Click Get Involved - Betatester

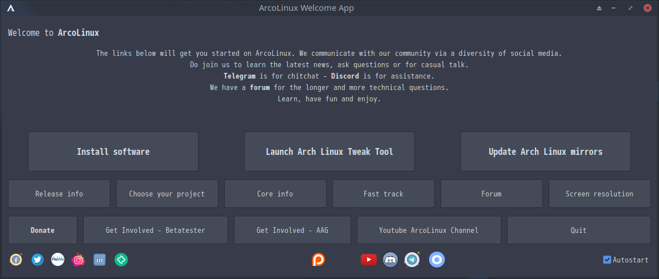[x=155, y=230]
